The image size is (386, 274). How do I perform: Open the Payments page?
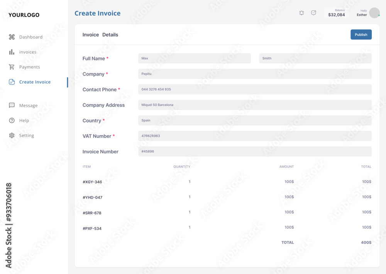click(30, 67)
